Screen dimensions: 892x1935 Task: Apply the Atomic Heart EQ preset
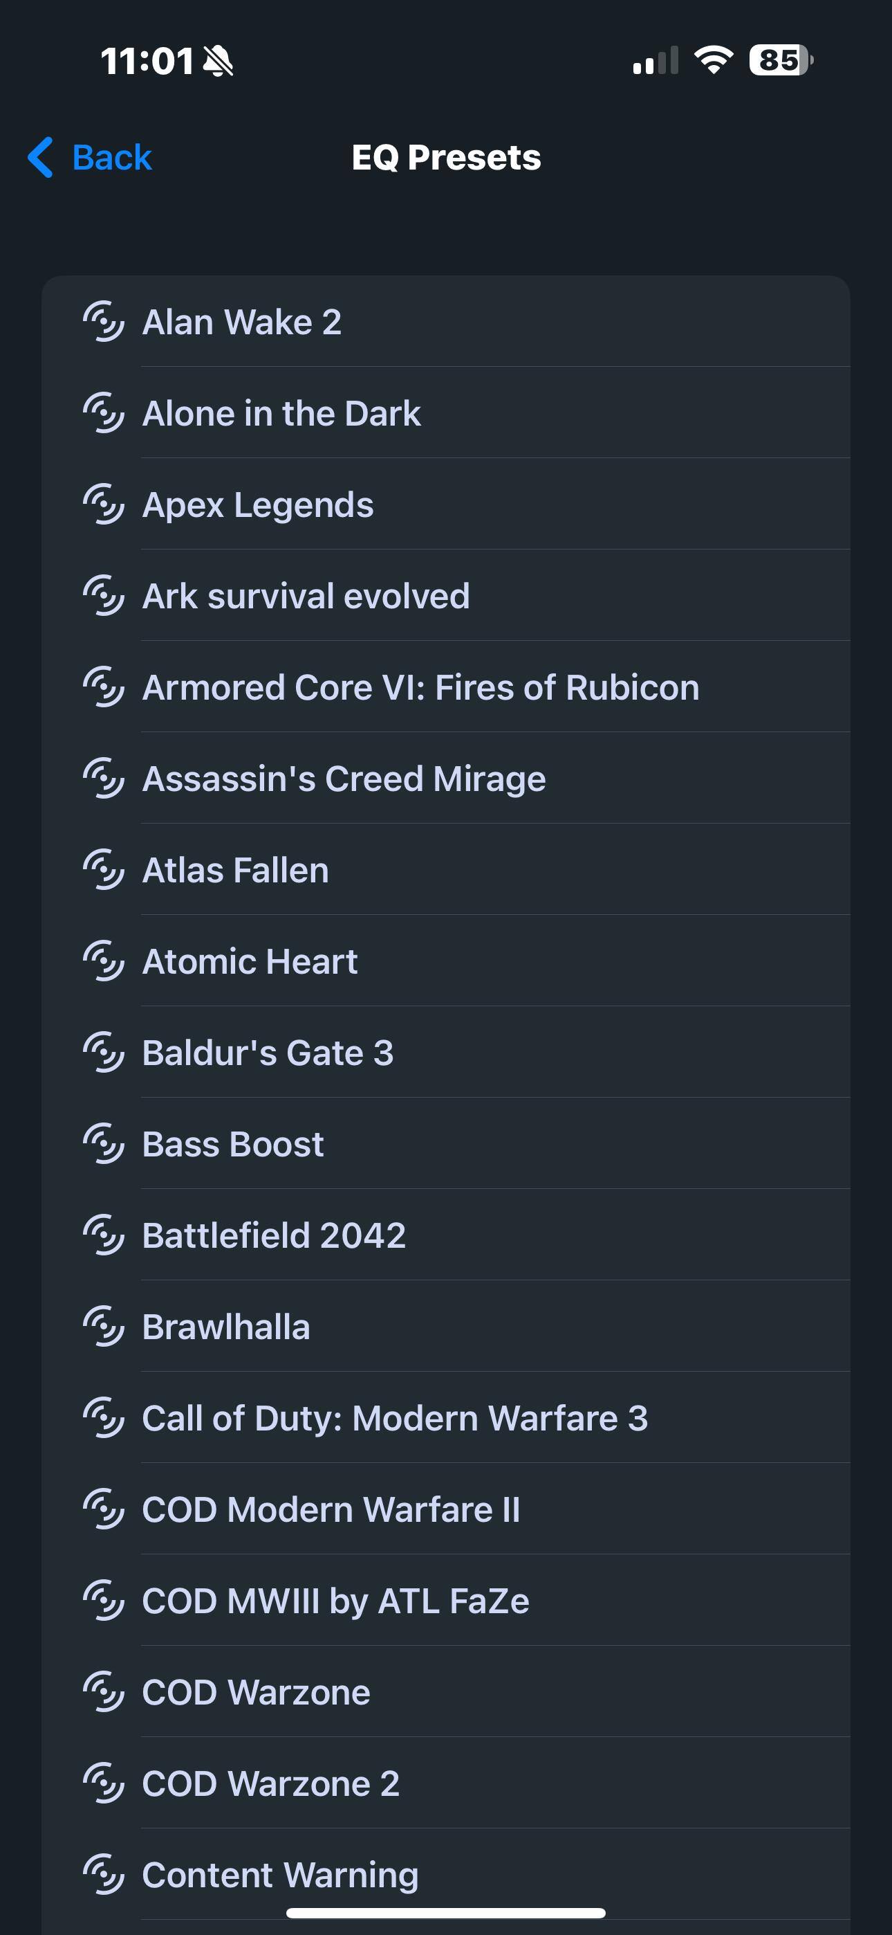pos(250,961)
